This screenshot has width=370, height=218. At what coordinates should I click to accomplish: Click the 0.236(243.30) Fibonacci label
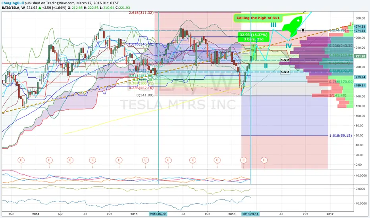point(341,46)
